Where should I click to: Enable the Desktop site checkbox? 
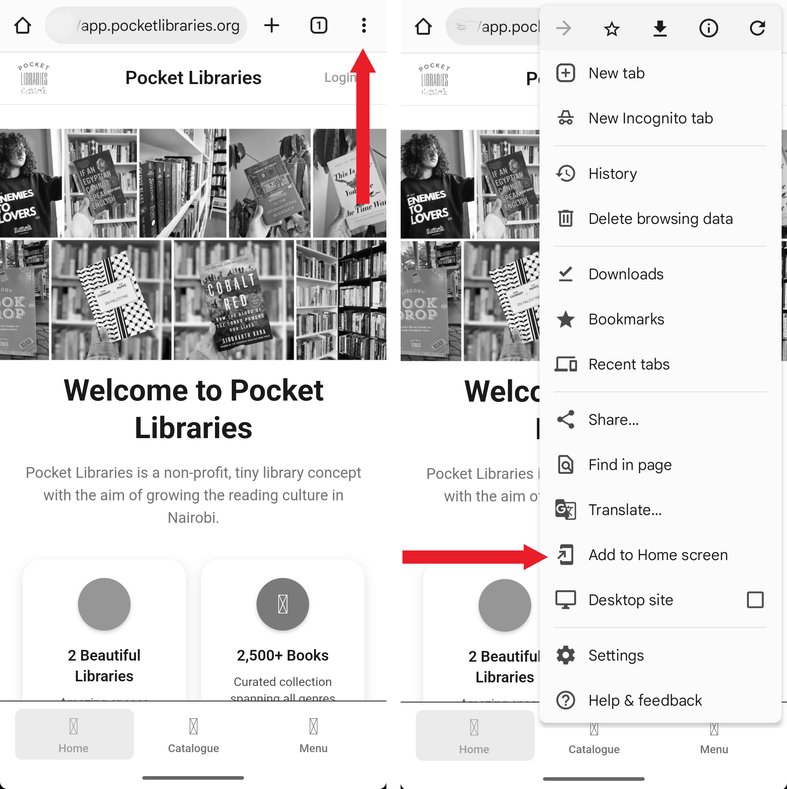tap(755, 600)
